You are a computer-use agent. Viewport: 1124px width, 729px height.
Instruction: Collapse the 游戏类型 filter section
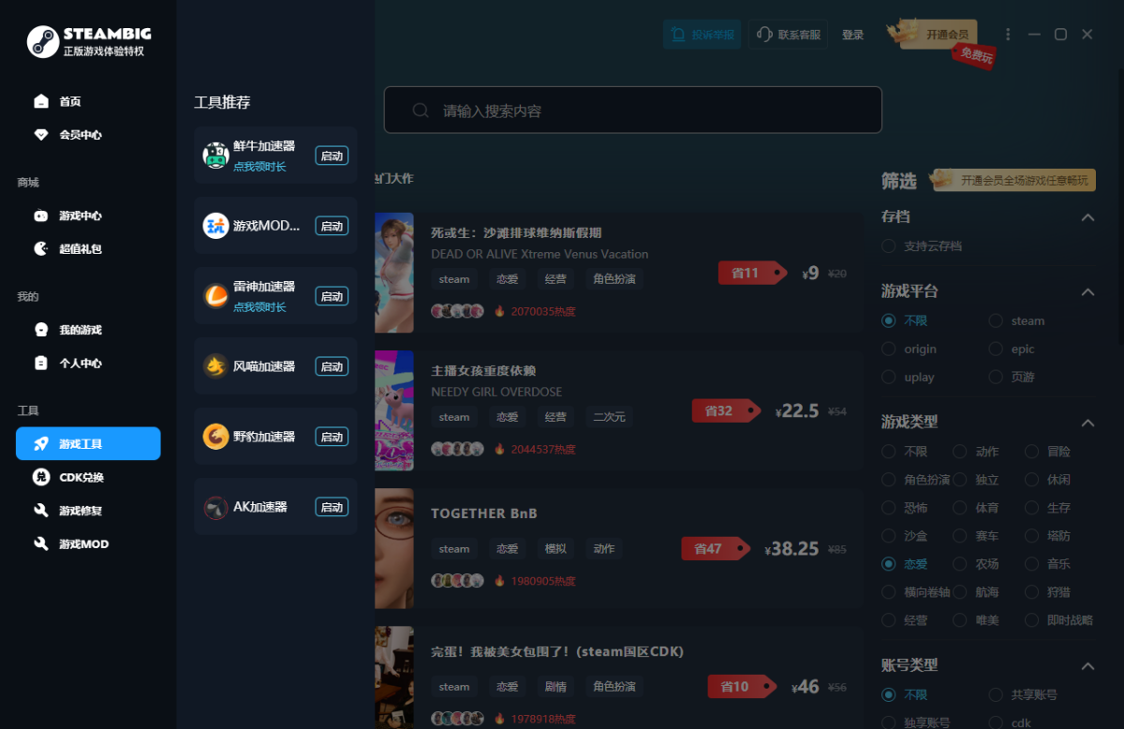click(1087, 423)
